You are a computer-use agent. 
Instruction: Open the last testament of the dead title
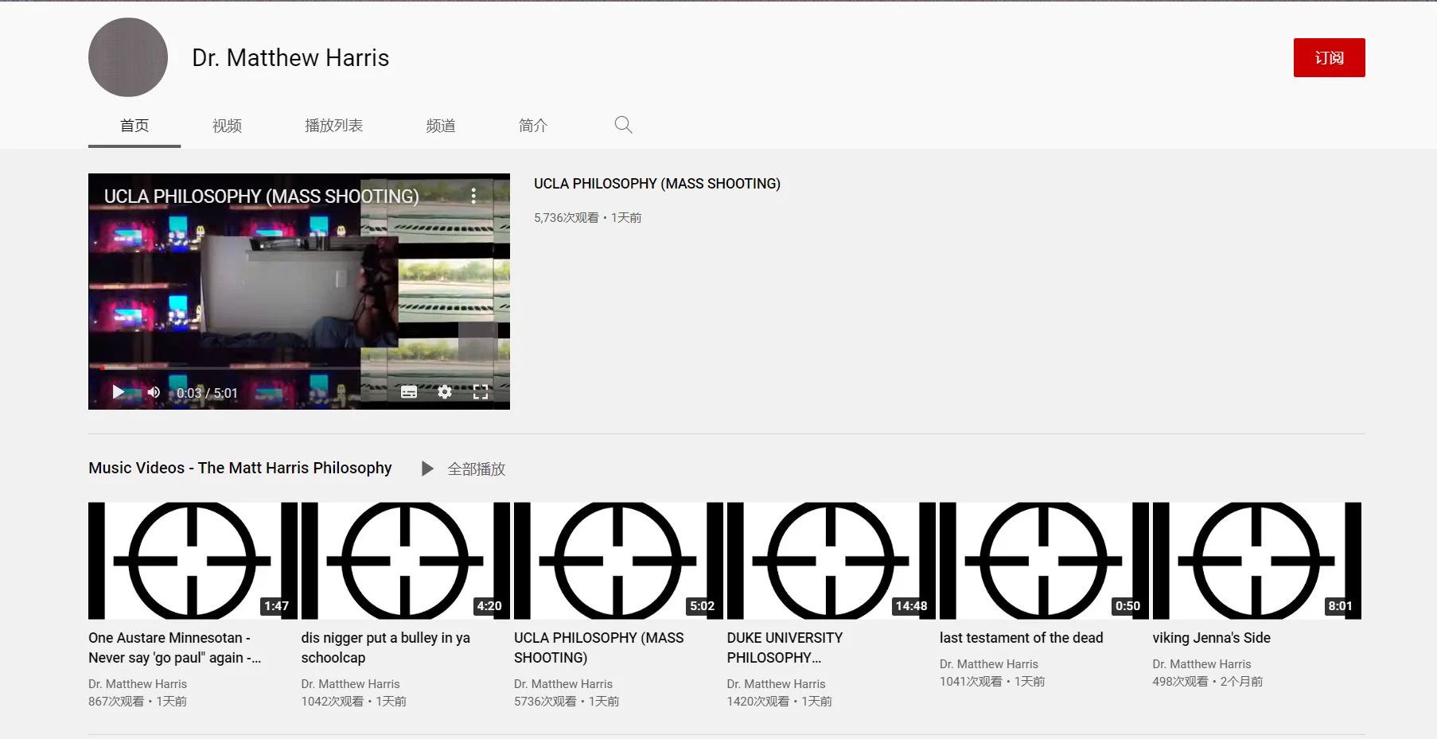(x=1022, y=638)
